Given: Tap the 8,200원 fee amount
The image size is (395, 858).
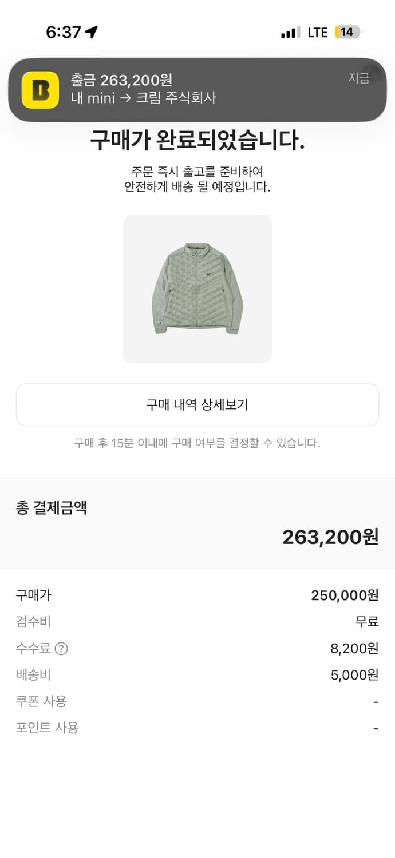Looking at the screenshot, I should tap(354, 649).
